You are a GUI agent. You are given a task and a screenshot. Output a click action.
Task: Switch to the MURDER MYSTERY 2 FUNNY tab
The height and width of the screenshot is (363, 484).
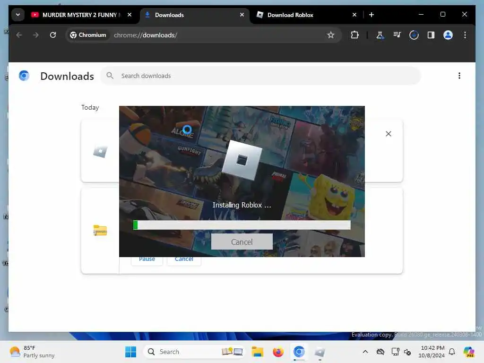(81, 15)
